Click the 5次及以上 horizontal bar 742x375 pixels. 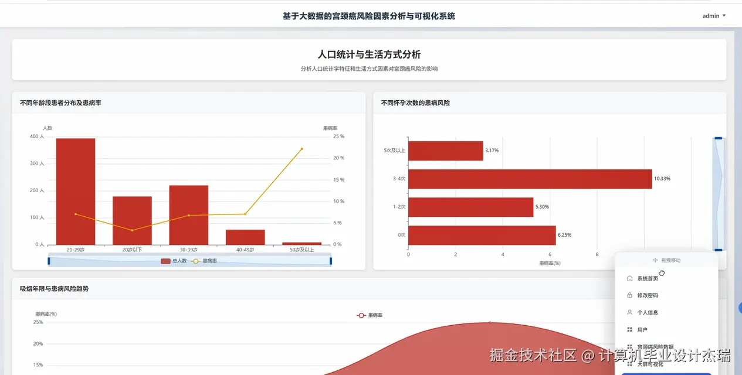point(446,151)
